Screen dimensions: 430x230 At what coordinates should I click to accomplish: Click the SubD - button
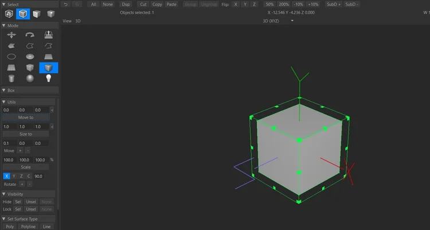[351, 5]
